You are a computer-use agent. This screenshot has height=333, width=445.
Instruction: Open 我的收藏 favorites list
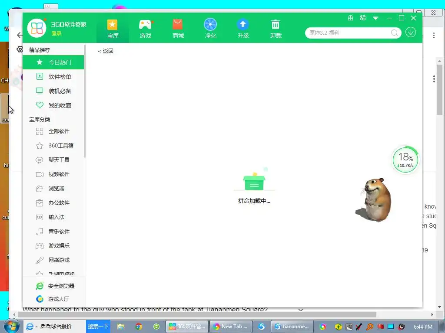(x=53, y=105)
